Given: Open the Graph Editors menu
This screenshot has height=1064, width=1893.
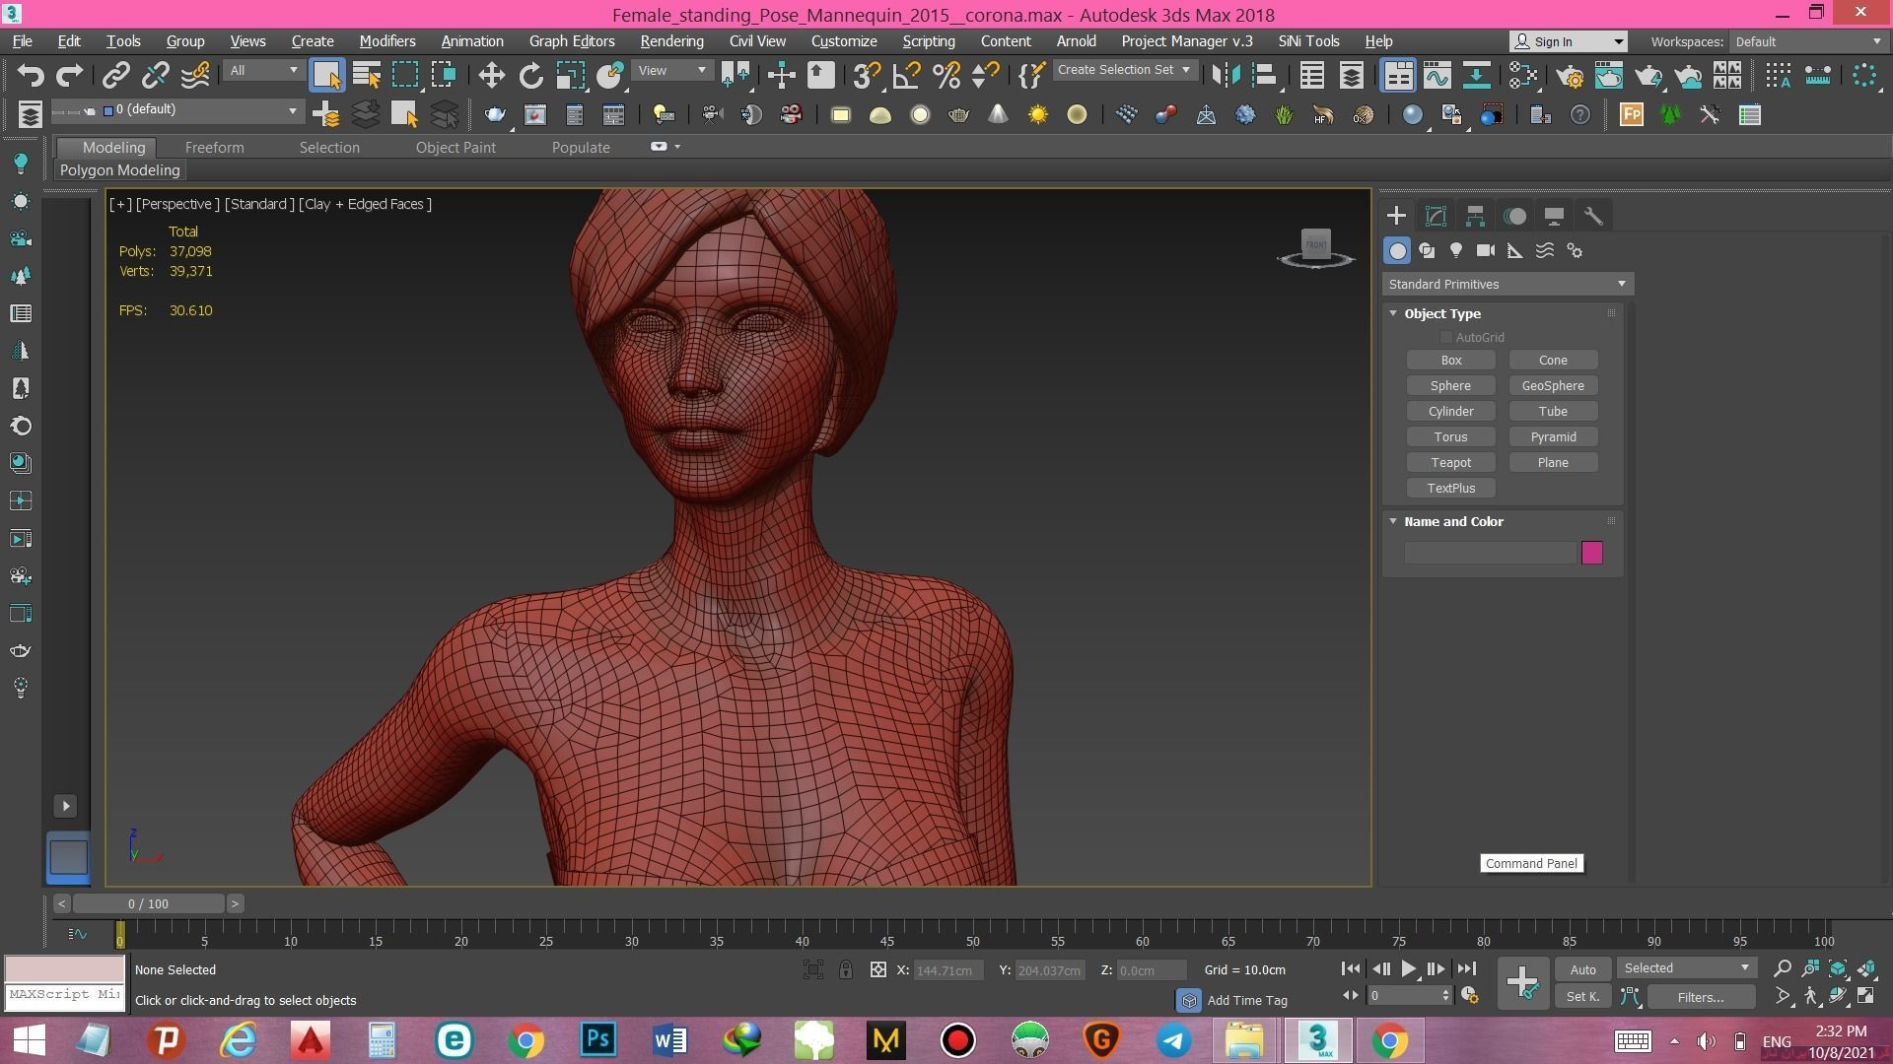Looking at the screenshot, I should click(x=572, y=41).
